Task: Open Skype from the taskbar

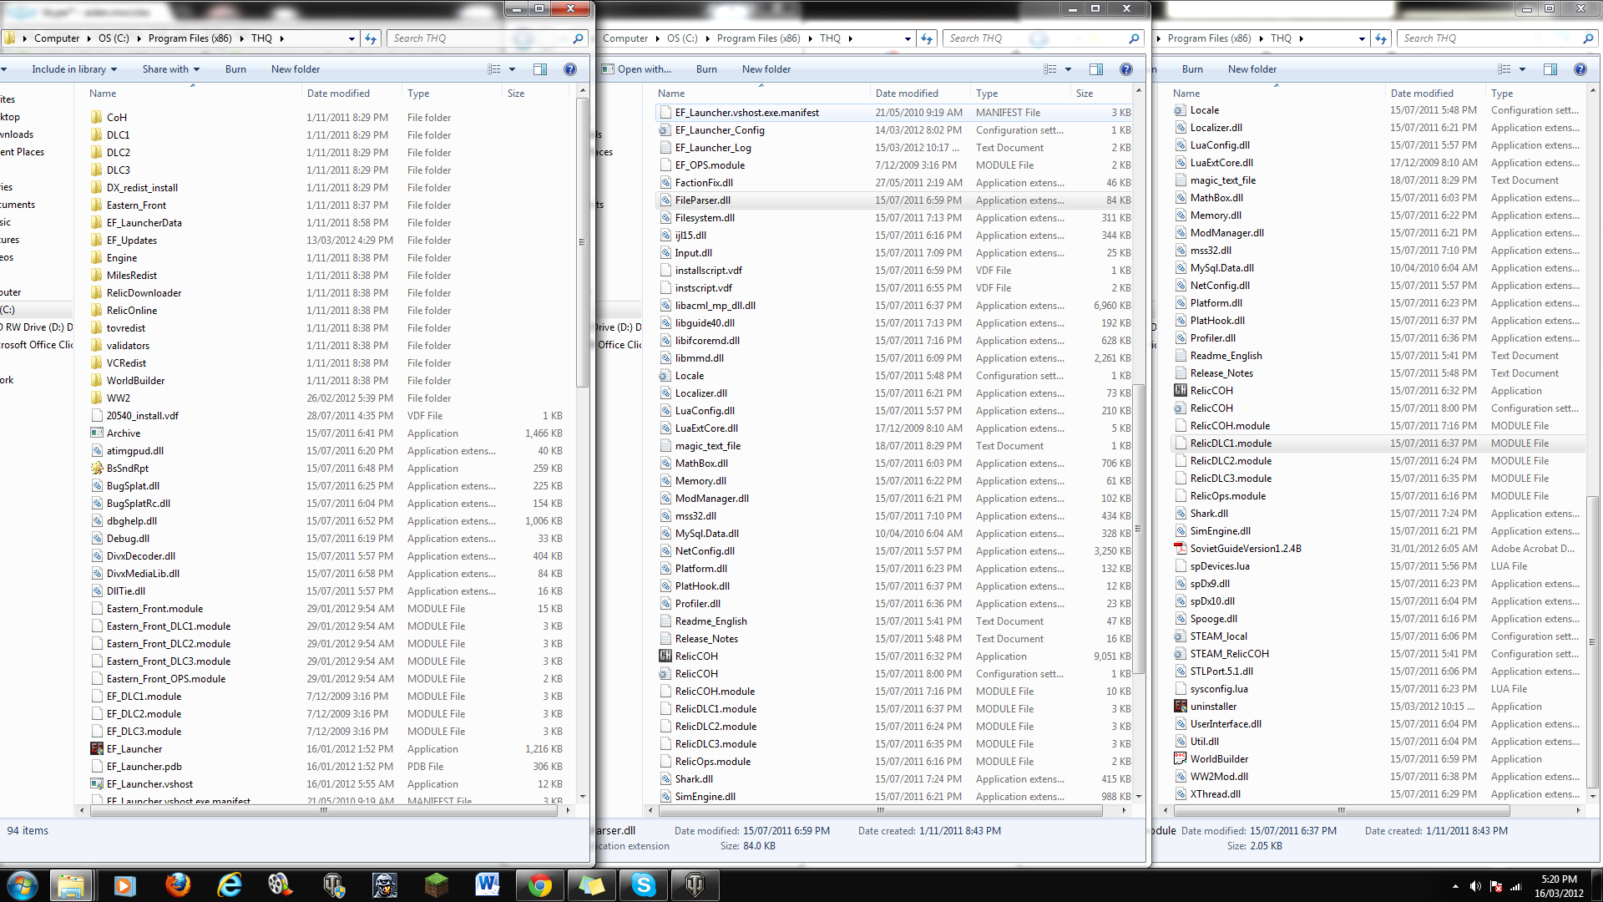Action: [x=643, y=884]
